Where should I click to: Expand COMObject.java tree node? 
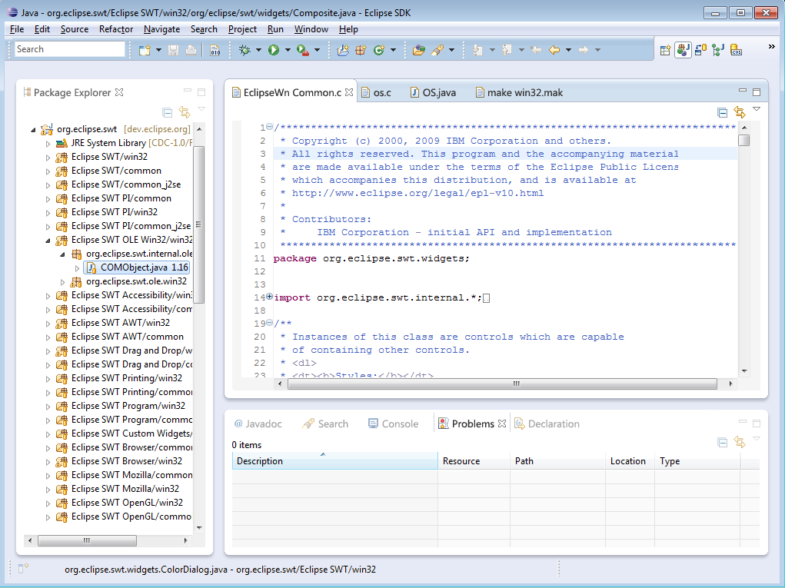(78, 268)
